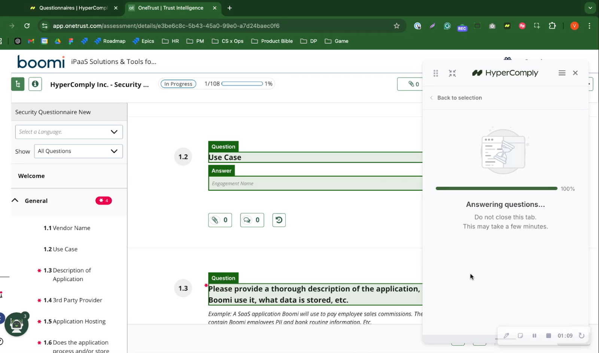Jump to question 1.2 Use Case
Viewport: 599px width, 353px height.
tap(61, 249)
